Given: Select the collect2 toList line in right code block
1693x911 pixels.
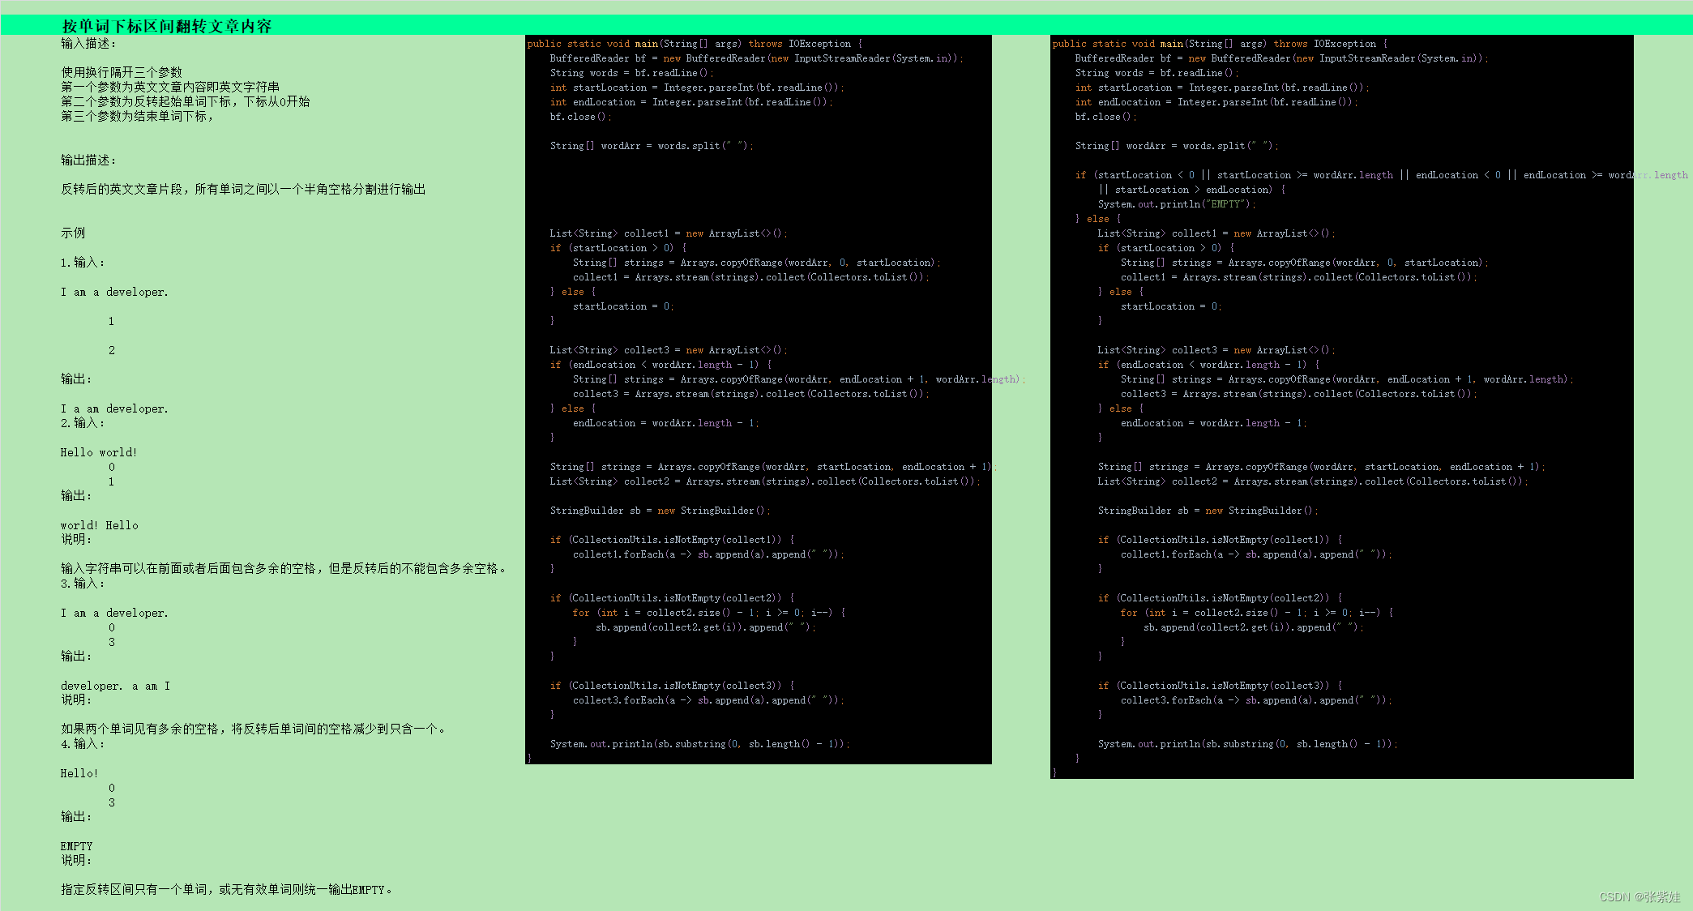Looking at the screenshot, I should [x=1313, y=481].
